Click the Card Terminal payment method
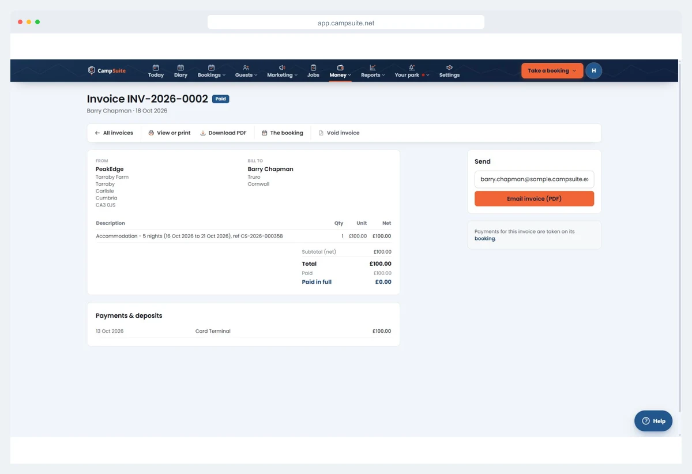 (x=213, y=331)
